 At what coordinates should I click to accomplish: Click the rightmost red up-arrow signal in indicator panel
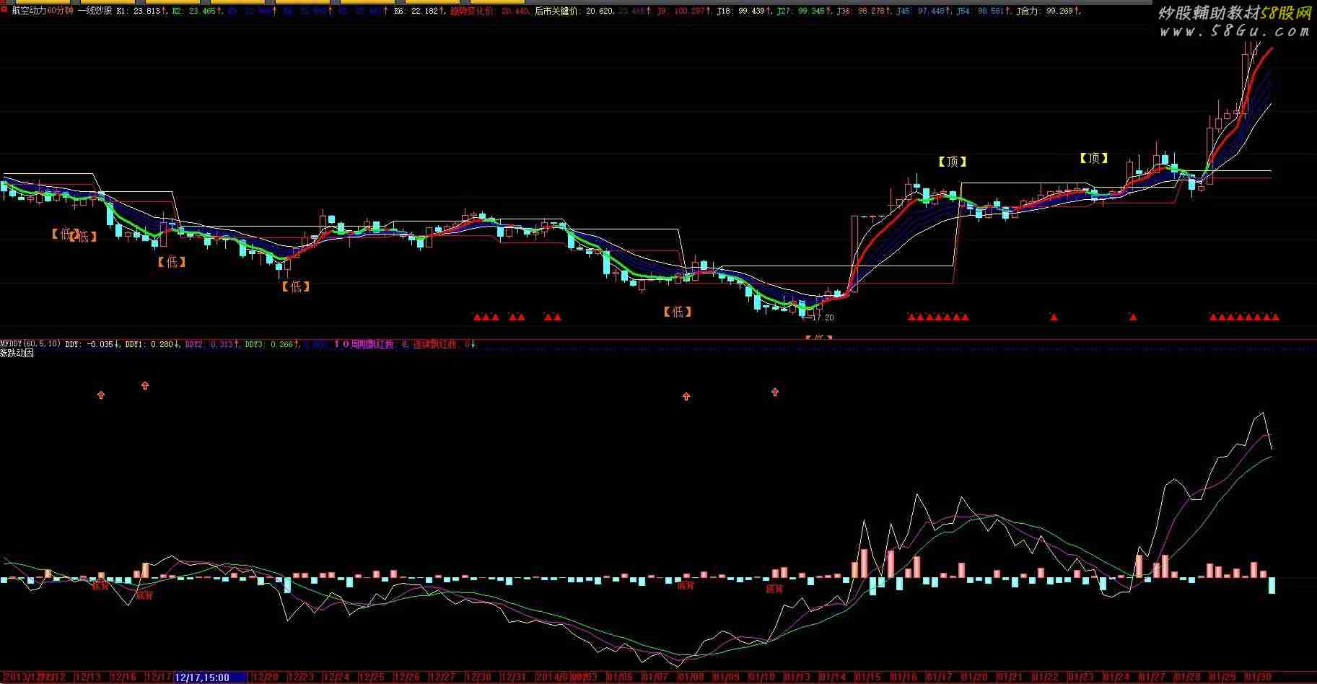[x=775, y=393]
